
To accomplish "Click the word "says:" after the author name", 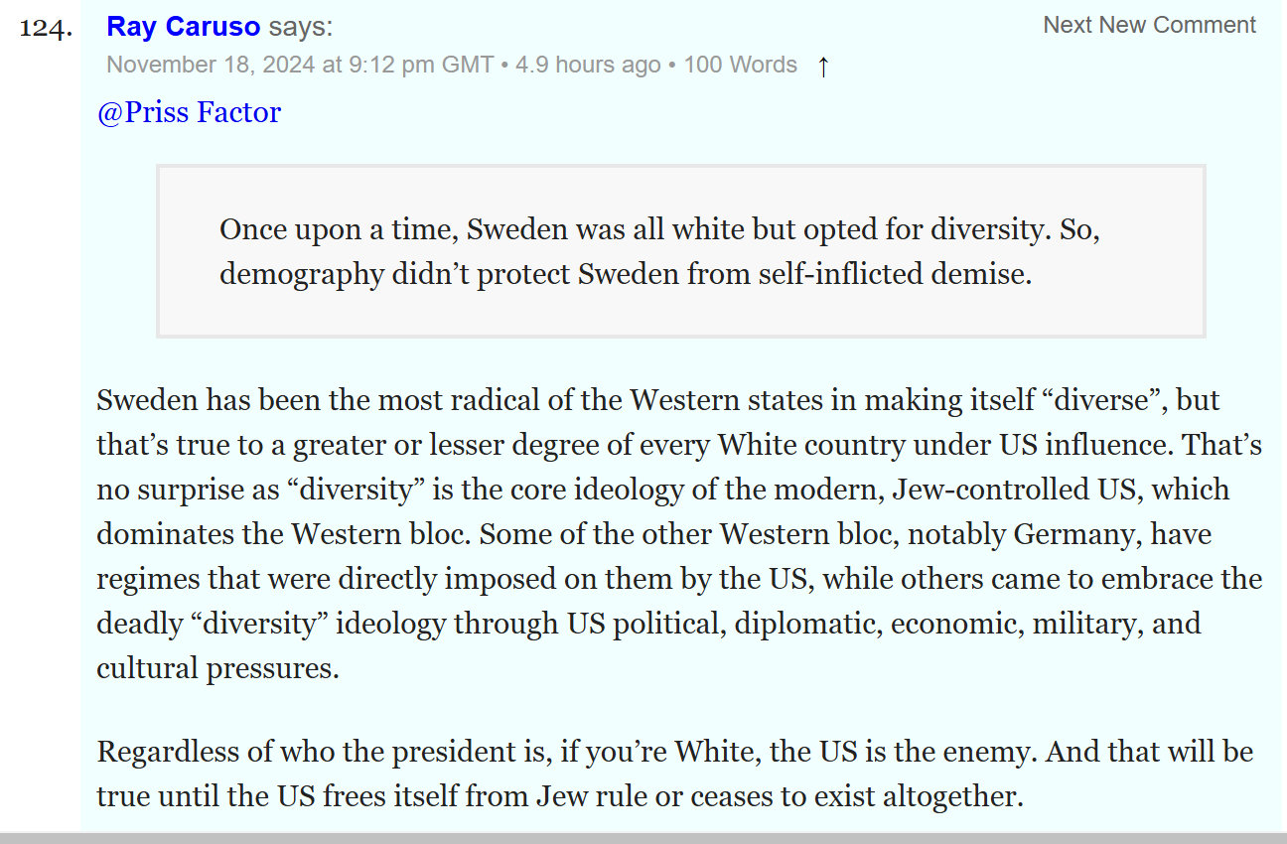I will click(301, 27).
